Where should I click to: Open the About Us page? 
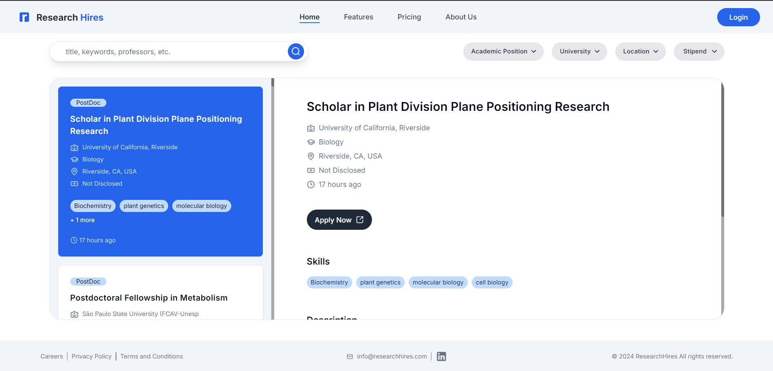click(461, 17)
